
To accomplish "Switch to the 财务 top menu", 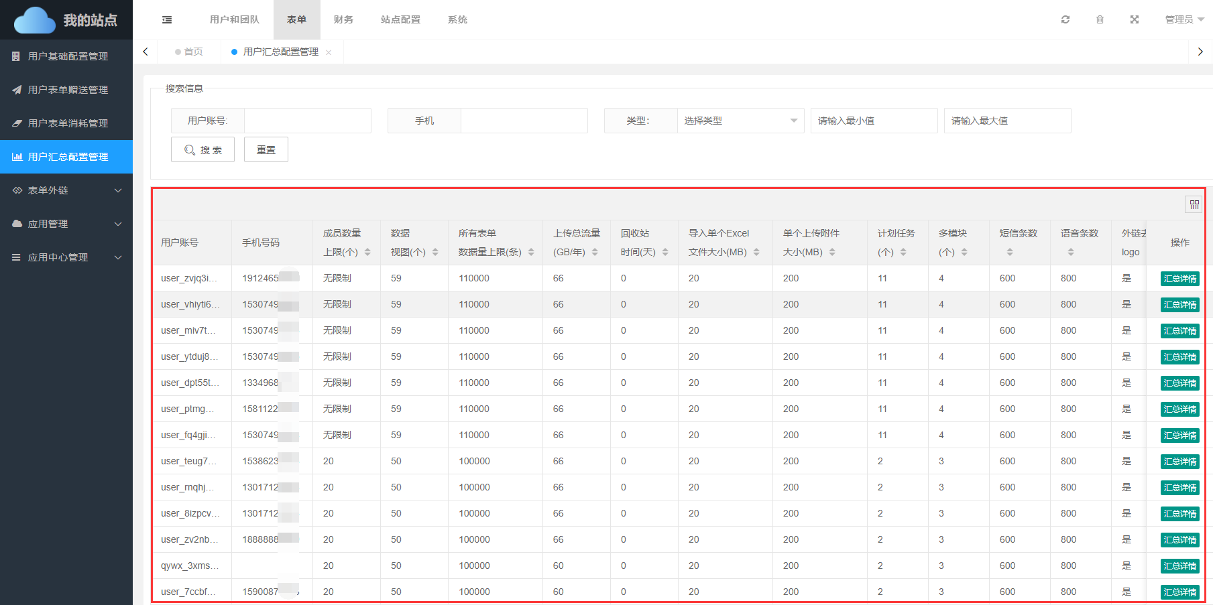I will click(343, 19).
